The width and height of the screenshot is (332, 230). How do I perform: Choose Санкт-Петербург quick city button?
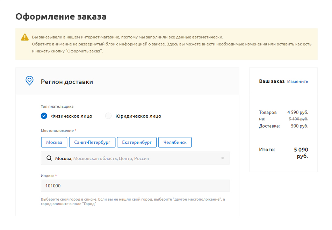(x=92, y=142)
